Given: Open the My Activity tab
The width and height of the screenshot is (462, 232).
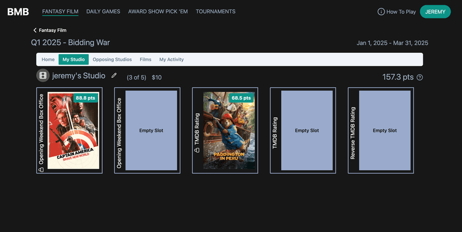Looking at the screenshot, I should click(171, 60).
